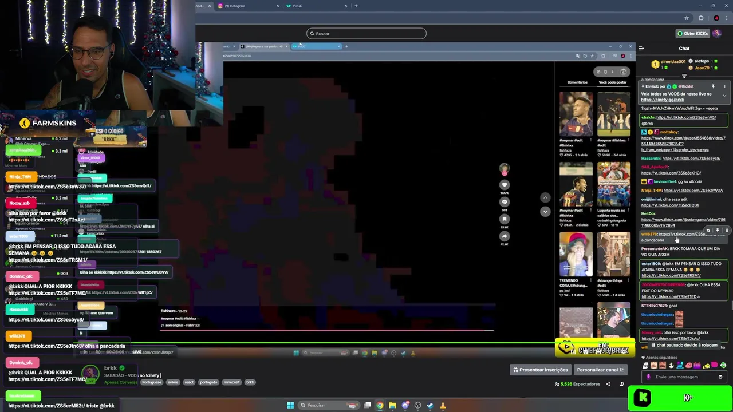
Task: Open first neymar edit thumbnail, 2 h atrás
Action: 576,114
